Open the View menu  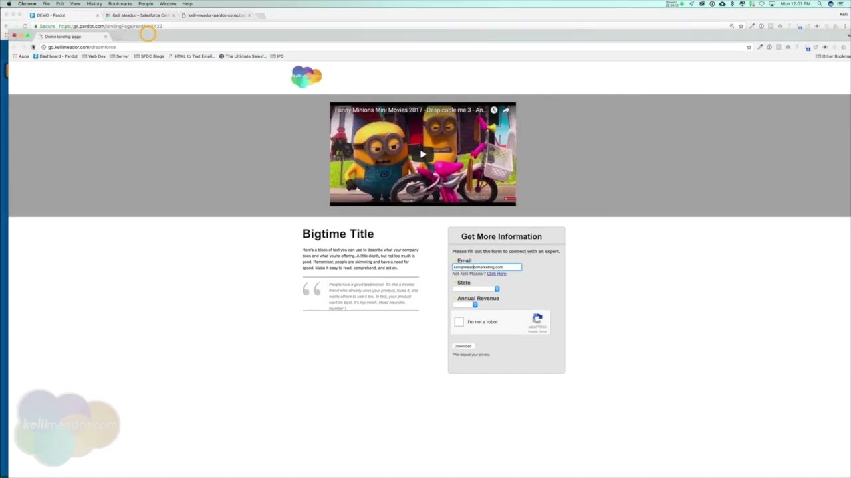click(x=76, y=4)
